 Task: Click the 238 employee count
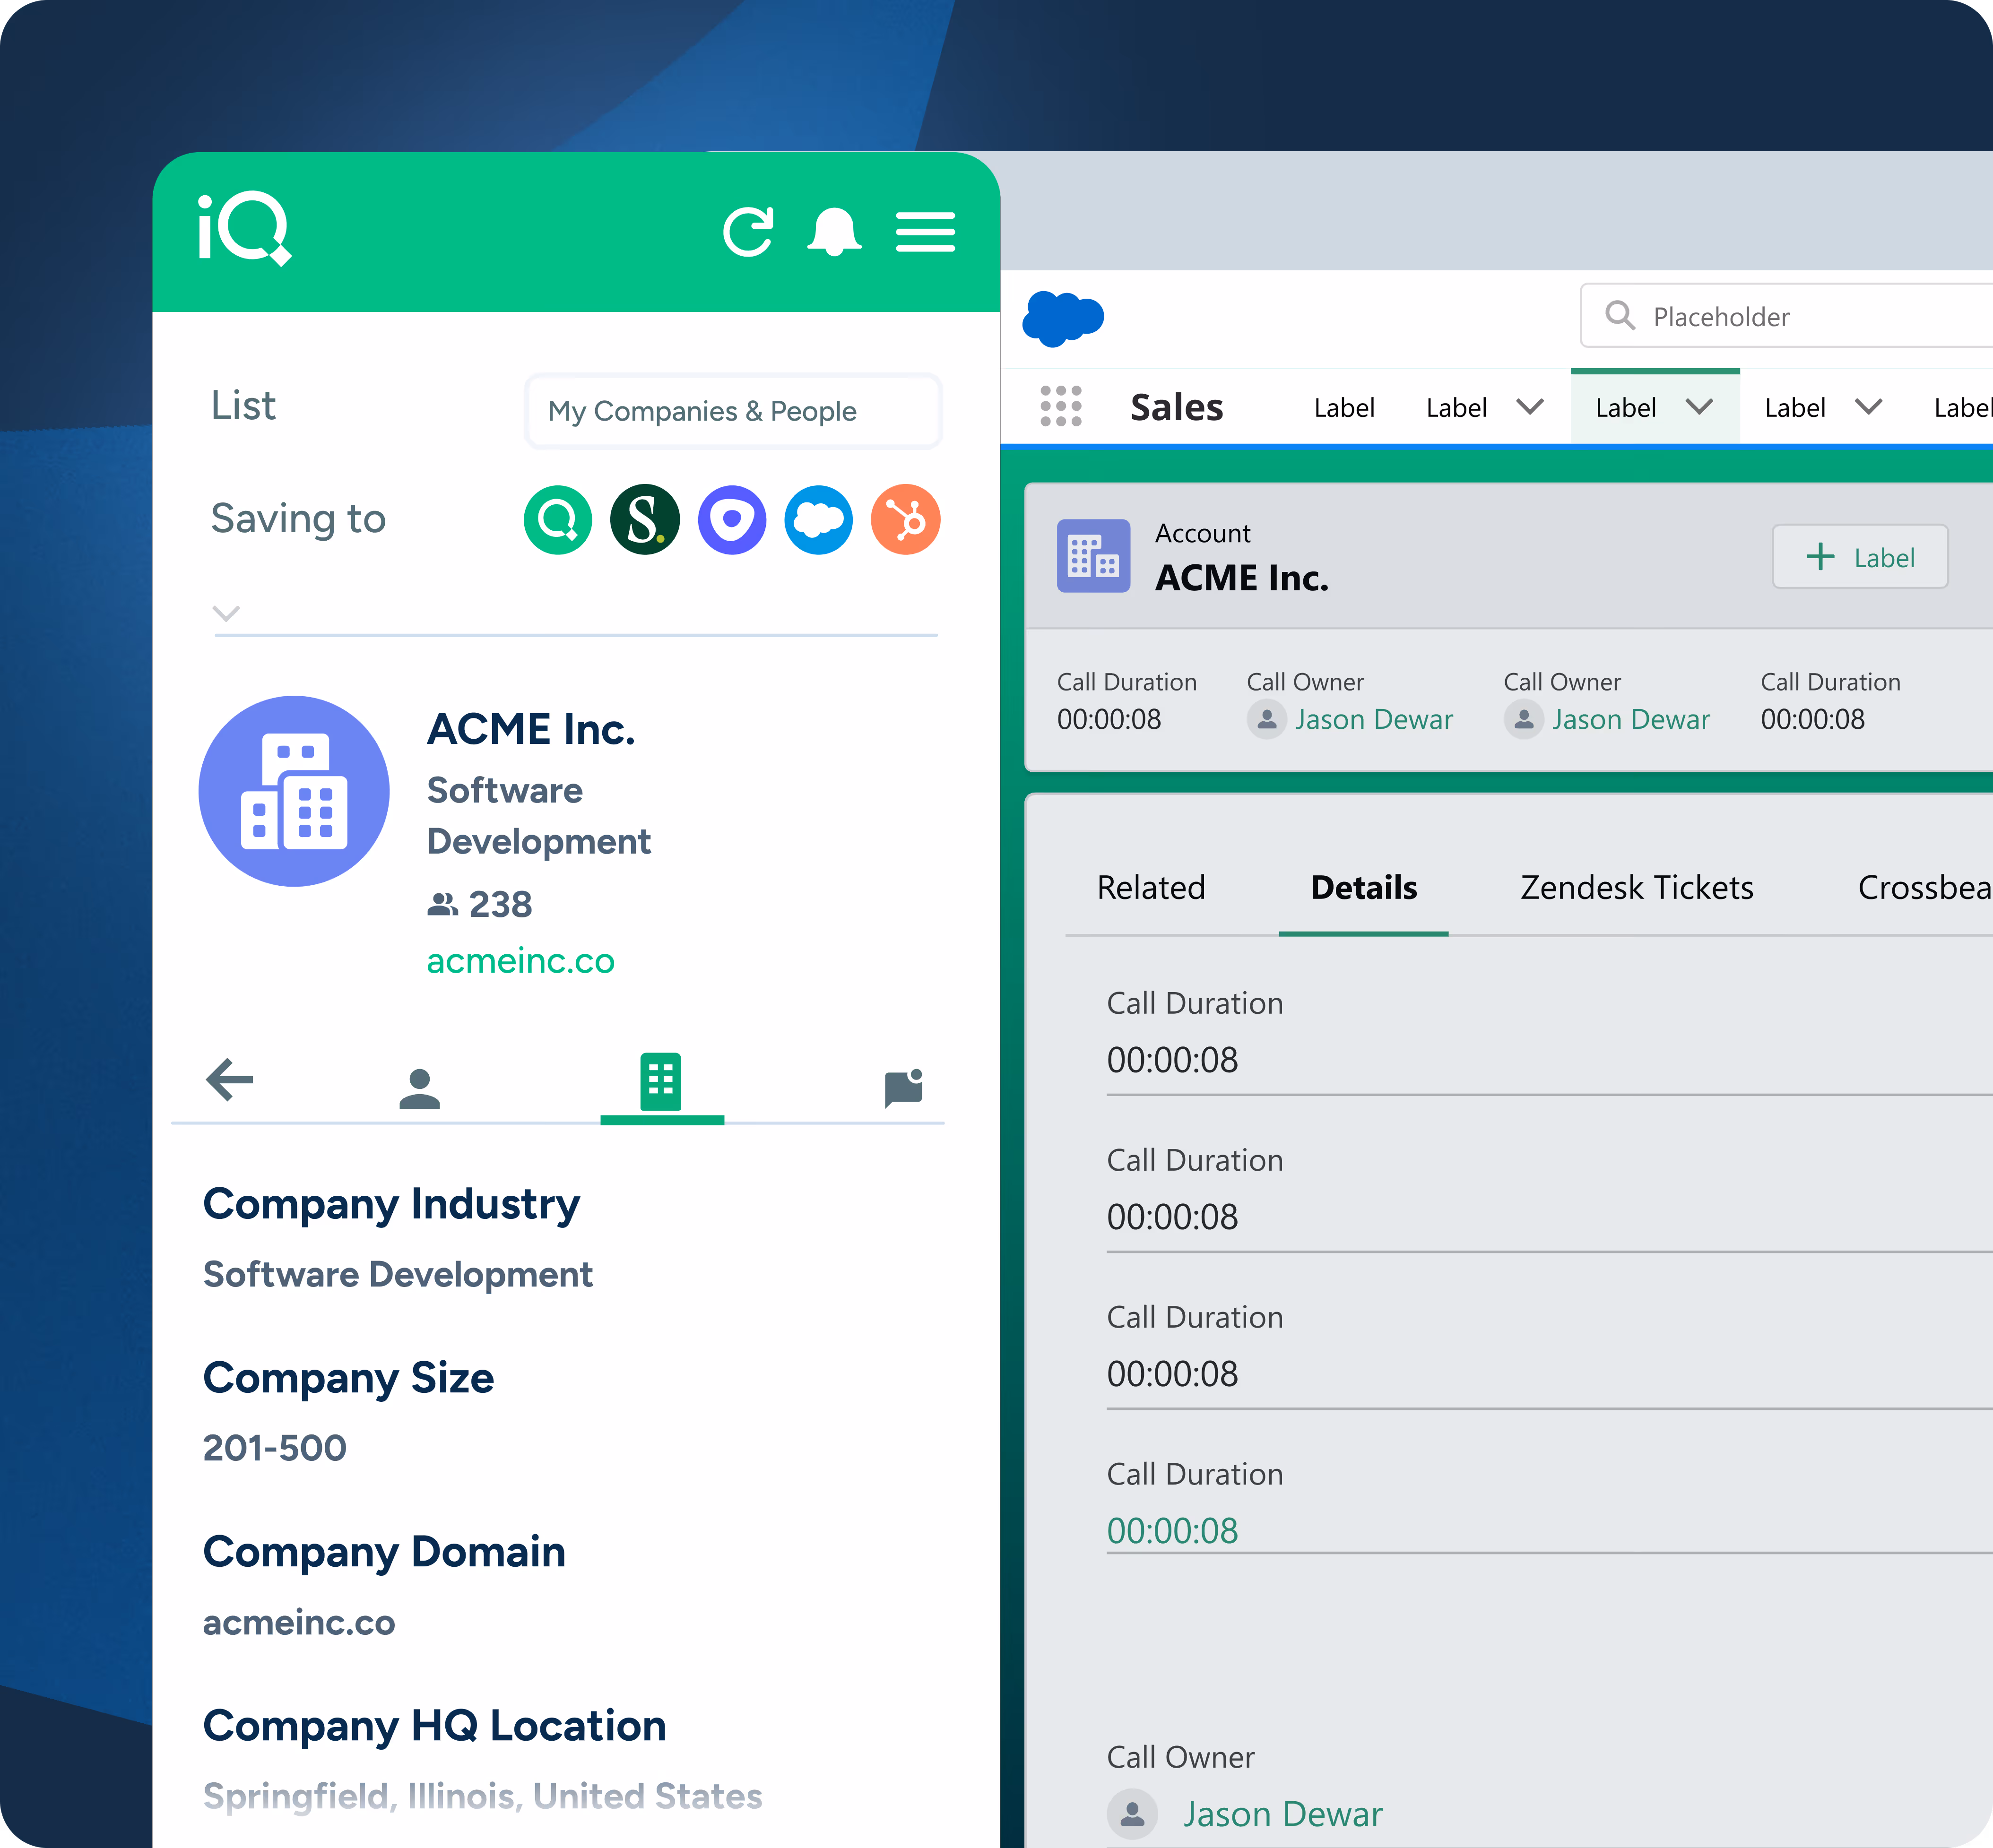click(501, 905)
